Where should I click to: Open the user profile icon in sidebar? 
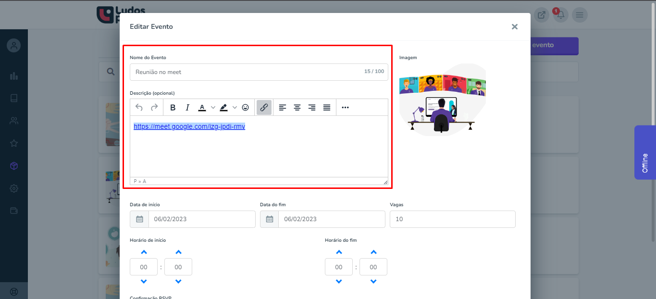tap(14, 46)
